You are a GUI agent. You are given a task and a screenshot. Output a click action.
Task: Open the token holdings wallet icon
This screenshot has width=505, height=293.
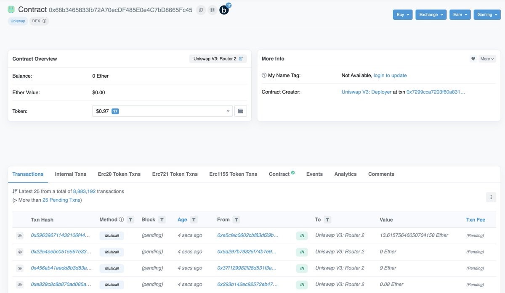(241, 111)
